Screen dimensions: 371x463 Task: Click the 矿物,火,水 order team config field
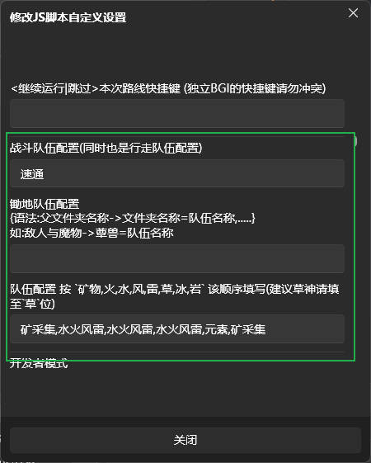coord(177,329)
